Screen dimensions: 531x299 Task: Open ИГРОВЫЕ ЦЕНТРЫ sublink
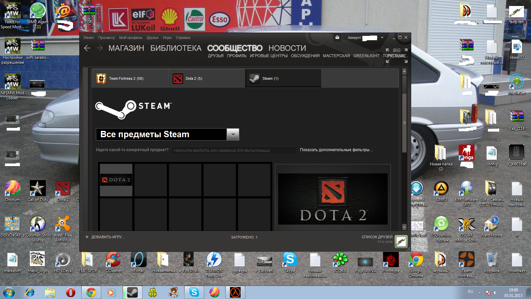[269, 56]
